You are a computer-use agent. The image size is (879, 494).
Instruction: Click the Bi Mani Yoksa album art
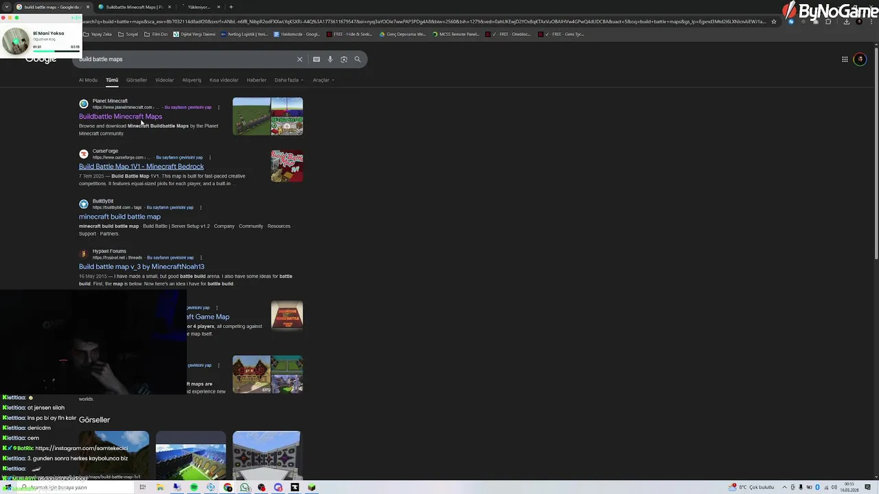tap(15, 40)
